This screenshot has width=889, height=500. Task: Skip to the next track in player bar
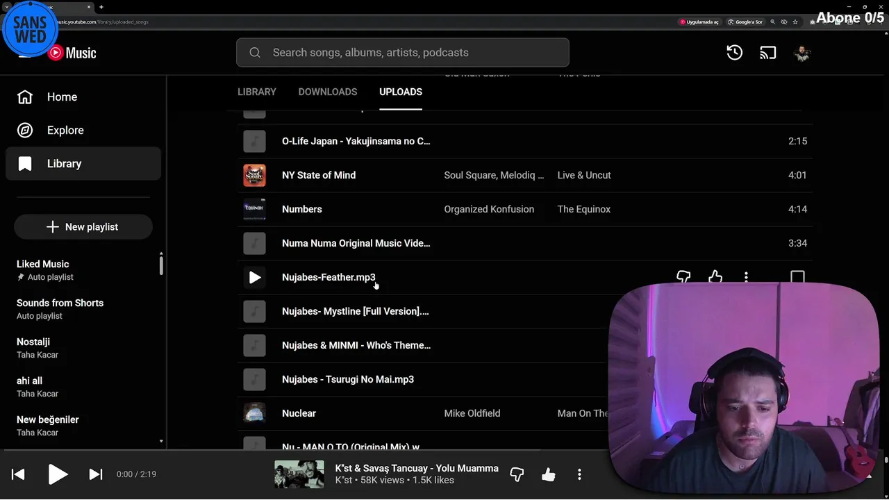(x=96, y=474)
